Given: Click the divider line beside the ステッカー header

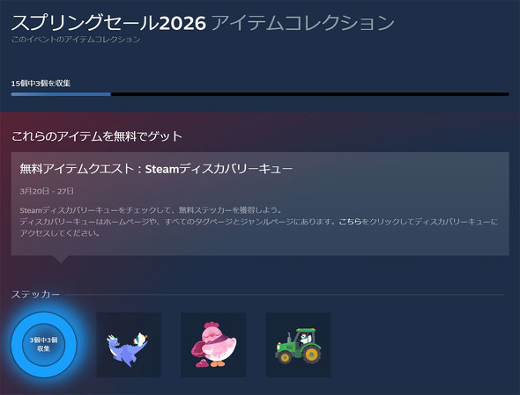Looking at the screenshot, I should point(286,294).
